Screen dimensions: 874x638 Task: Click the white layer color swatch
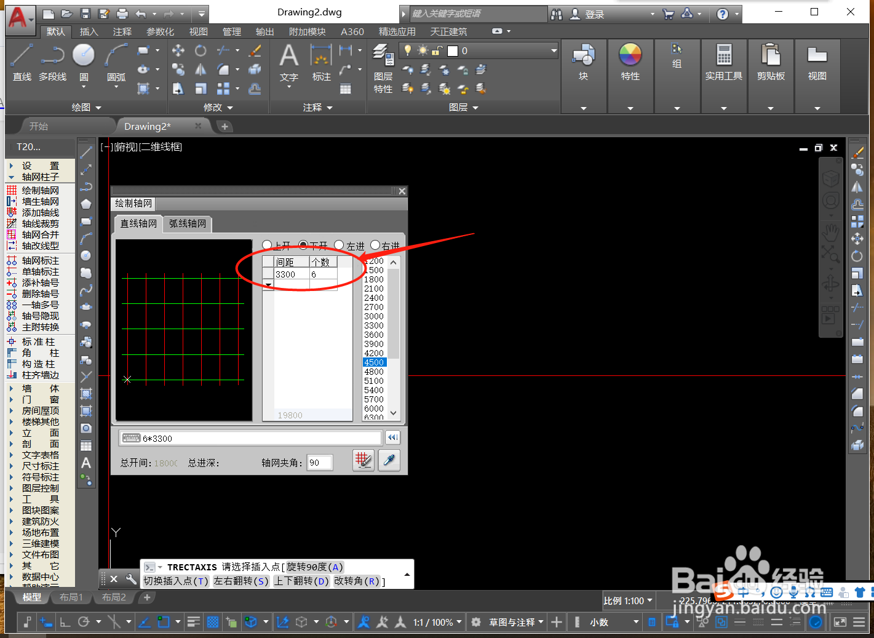point(453,50)
